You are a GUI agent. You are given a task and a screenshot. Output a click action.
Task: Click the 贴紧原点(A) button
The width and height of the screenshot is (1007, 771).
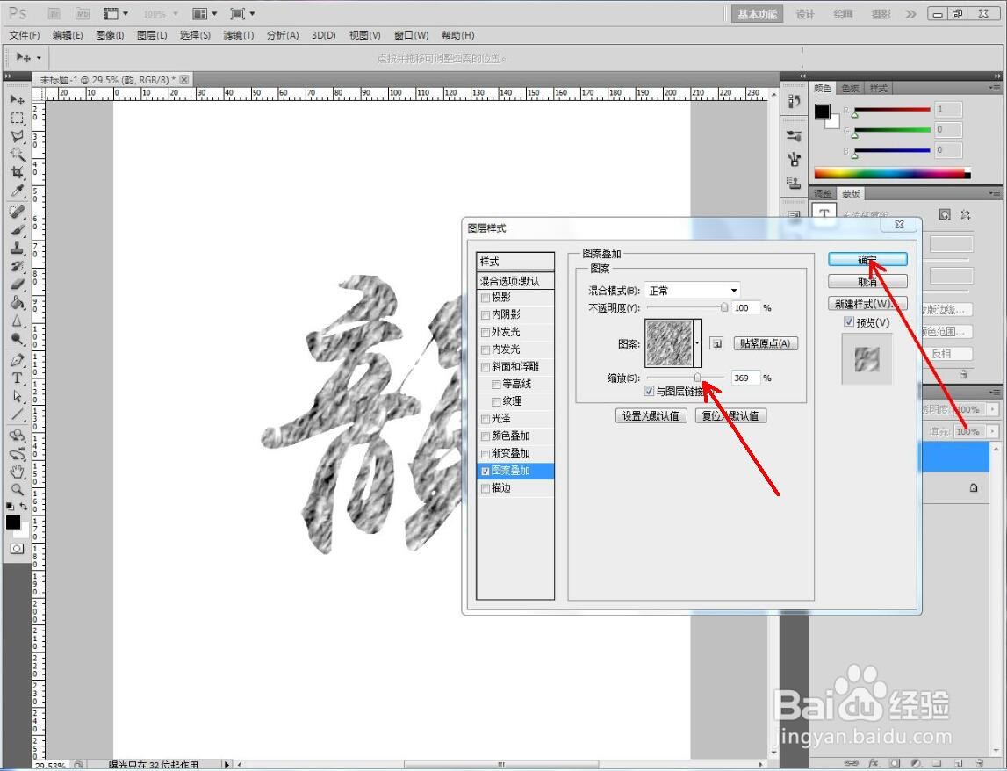765,343
